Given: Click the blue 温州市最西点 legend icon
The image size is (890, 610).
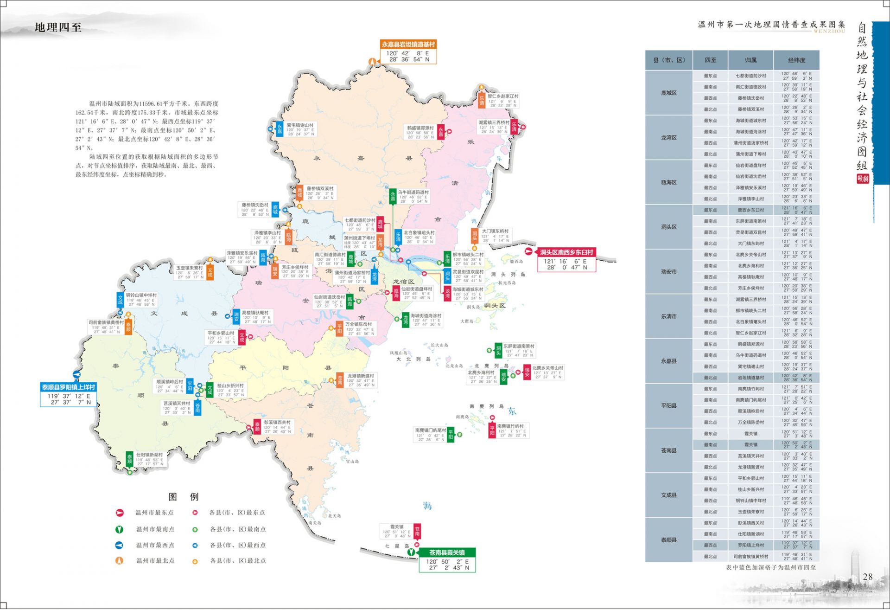Looking at the screenshot, I should coord(119,545).
